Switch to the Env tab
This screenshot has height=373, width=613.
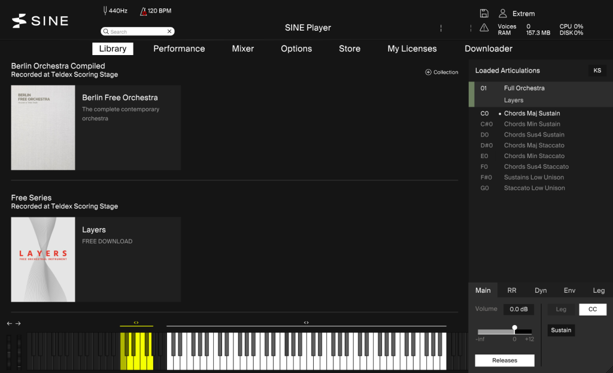[570, 290]
